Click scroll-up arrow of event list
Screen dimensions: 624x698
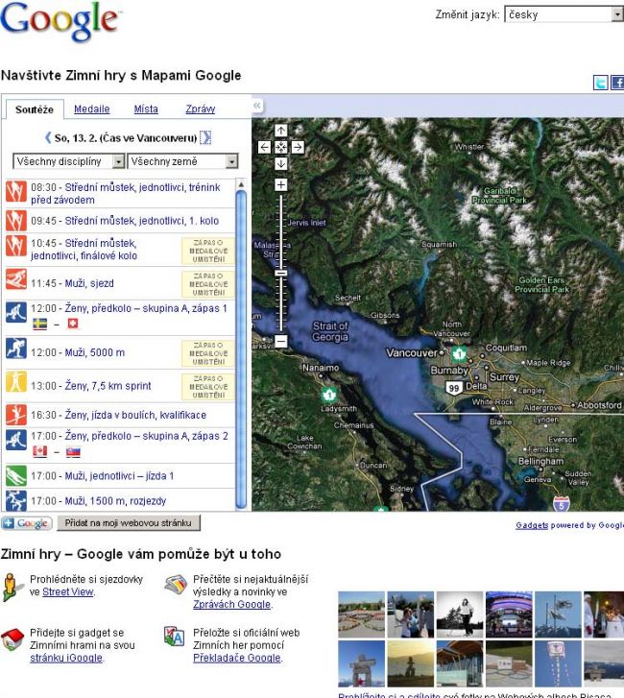(x=241, y=183)
